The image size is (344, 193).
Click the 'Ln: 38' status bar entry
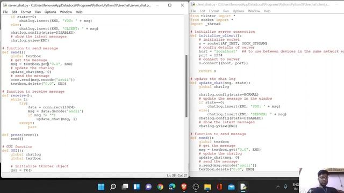tap(171, 175)
